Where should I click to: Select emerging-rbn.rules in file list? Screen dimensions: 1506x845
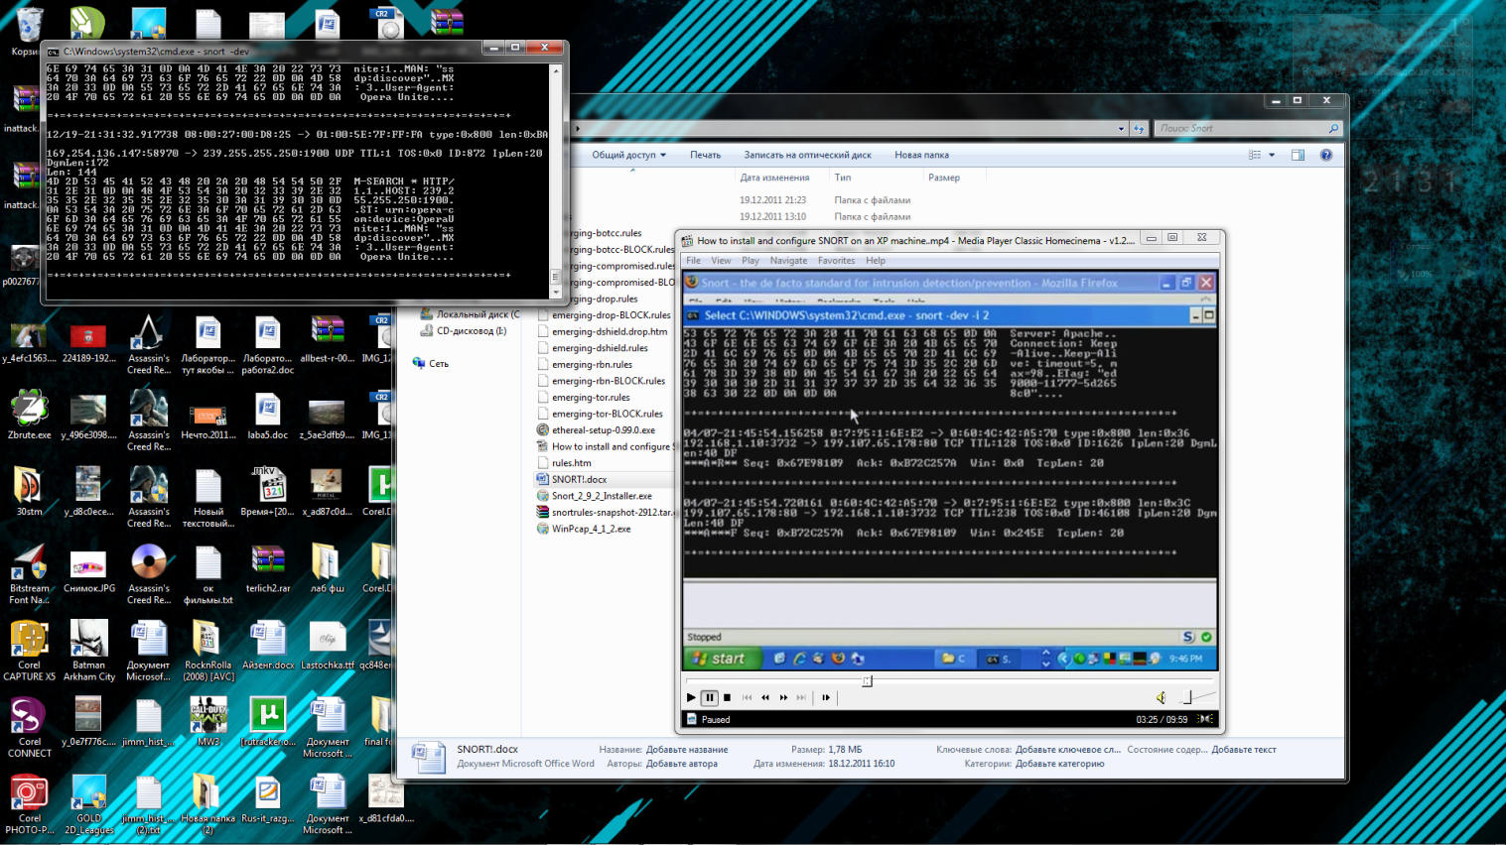[592, 365]
